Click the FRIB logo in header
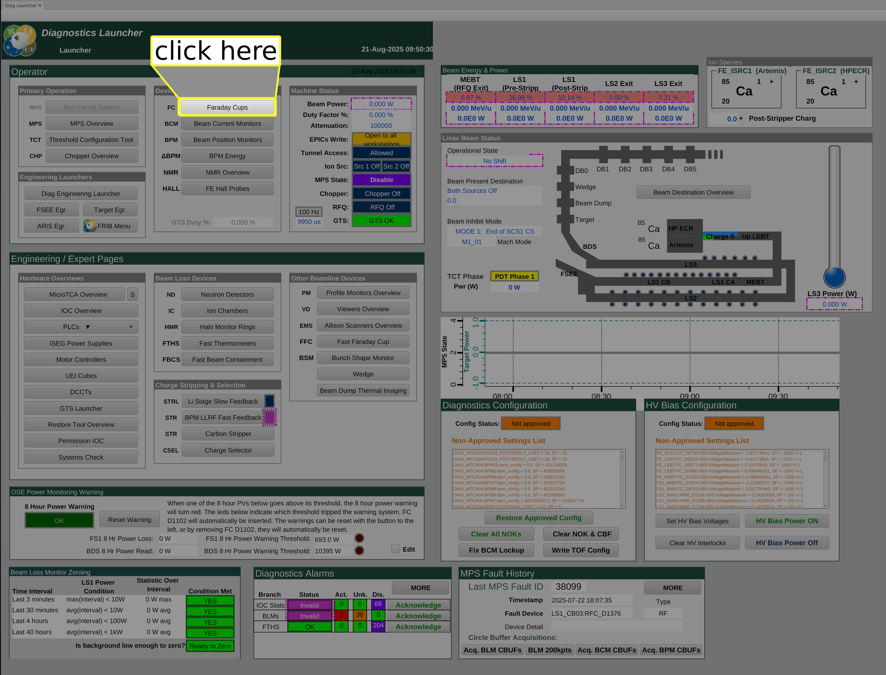Image resolution: width=886 pixels, height=675 pixels. pyautogui.click(x=19, y=40)
